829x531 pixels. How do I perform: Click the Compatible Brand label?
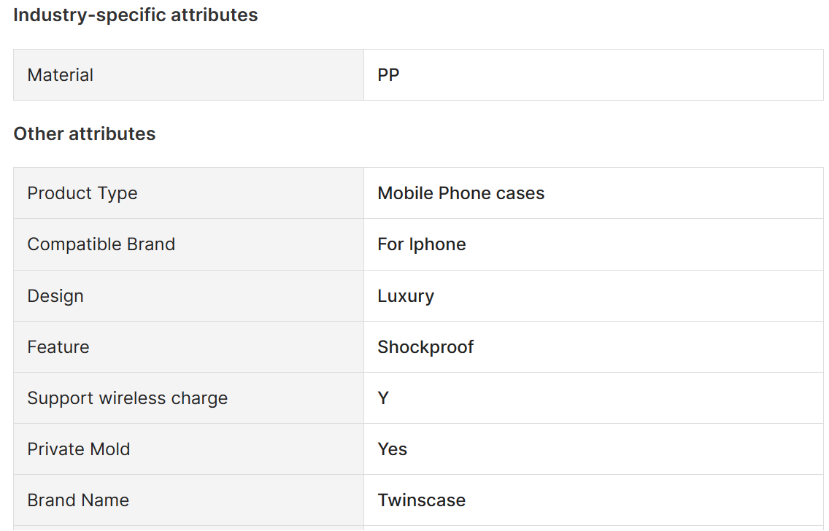[101, 244]
